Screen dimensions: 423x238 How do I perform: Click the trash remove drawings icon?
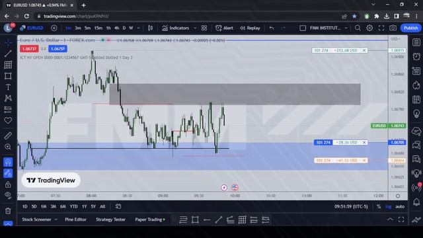click(8, 211)
